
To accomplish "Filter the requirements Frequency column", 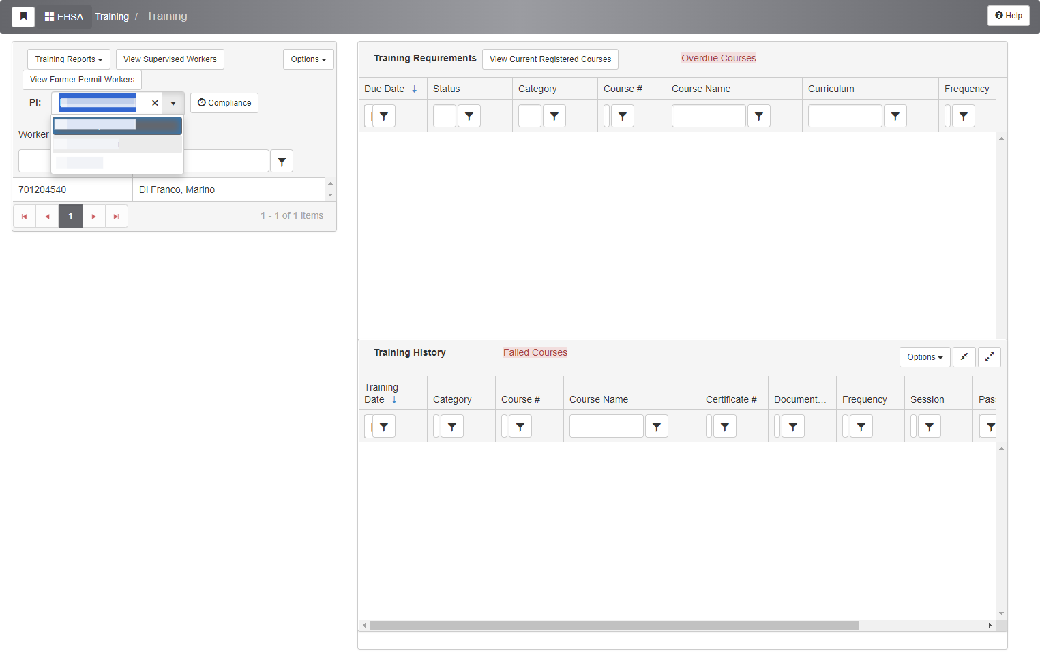I will 964,116.
